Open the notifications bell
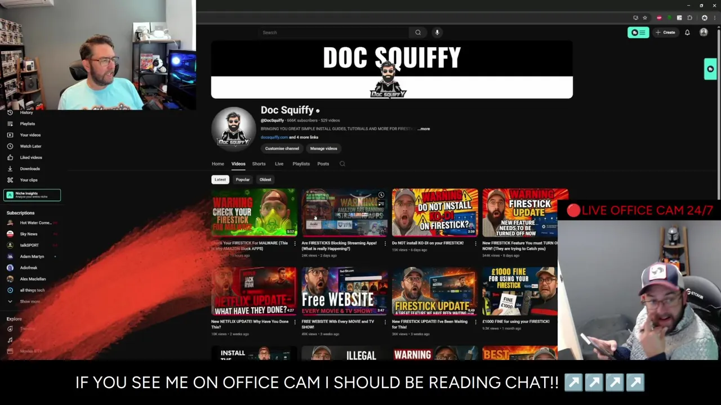 click(687, 33)
